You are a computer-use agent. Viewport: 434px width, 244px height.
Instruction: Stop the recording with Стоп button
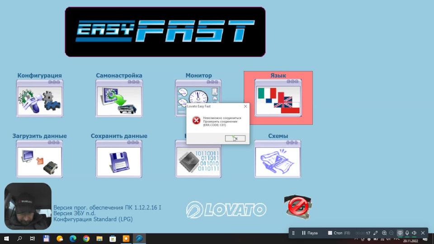click(339, 233)
